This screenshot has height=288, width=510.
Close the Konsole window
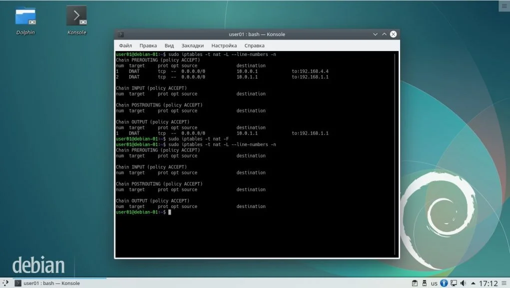click(x=393, y=34)
